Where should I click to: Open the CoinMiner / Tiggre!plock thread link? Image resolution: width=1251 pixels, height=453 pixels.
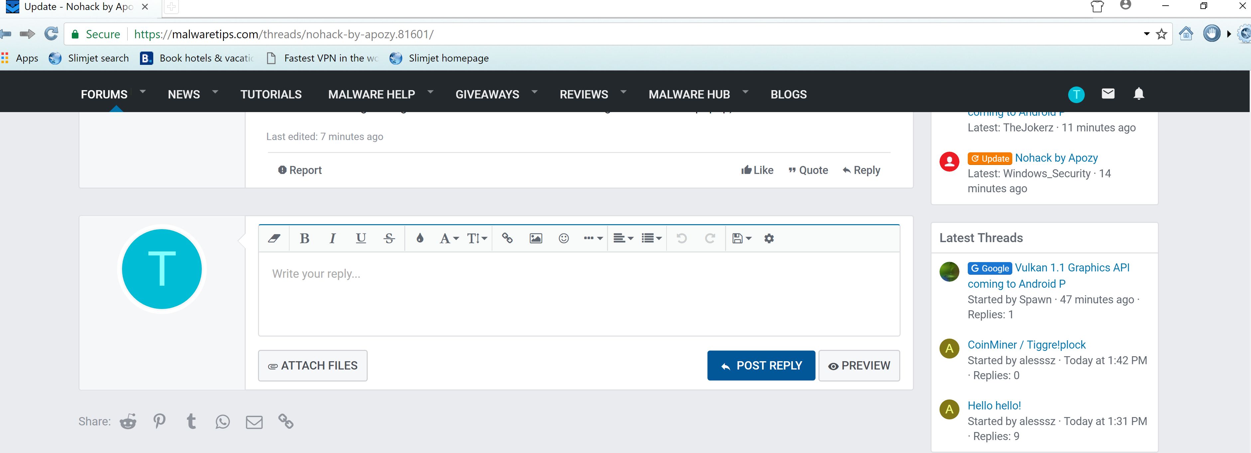[x=1026, y=345]
